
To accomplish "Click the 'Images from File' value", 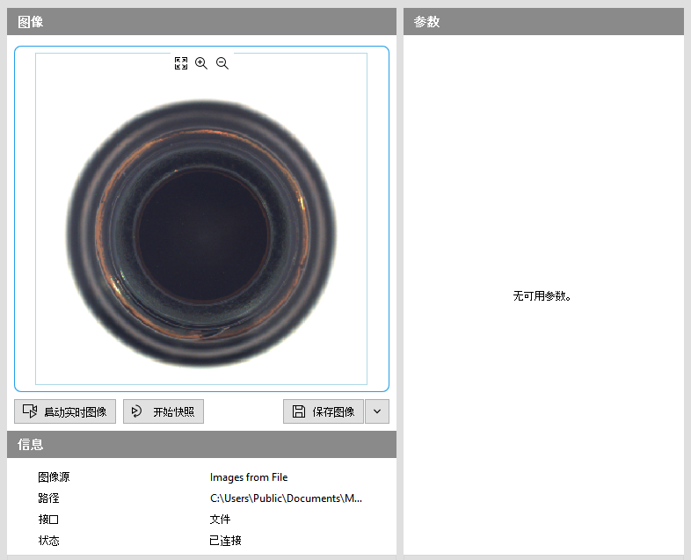I will 249,477.
